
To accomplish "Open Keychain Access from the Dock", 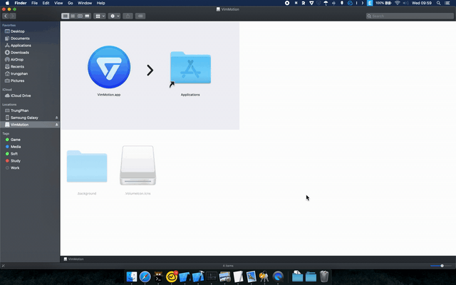I will pos(264,276).
